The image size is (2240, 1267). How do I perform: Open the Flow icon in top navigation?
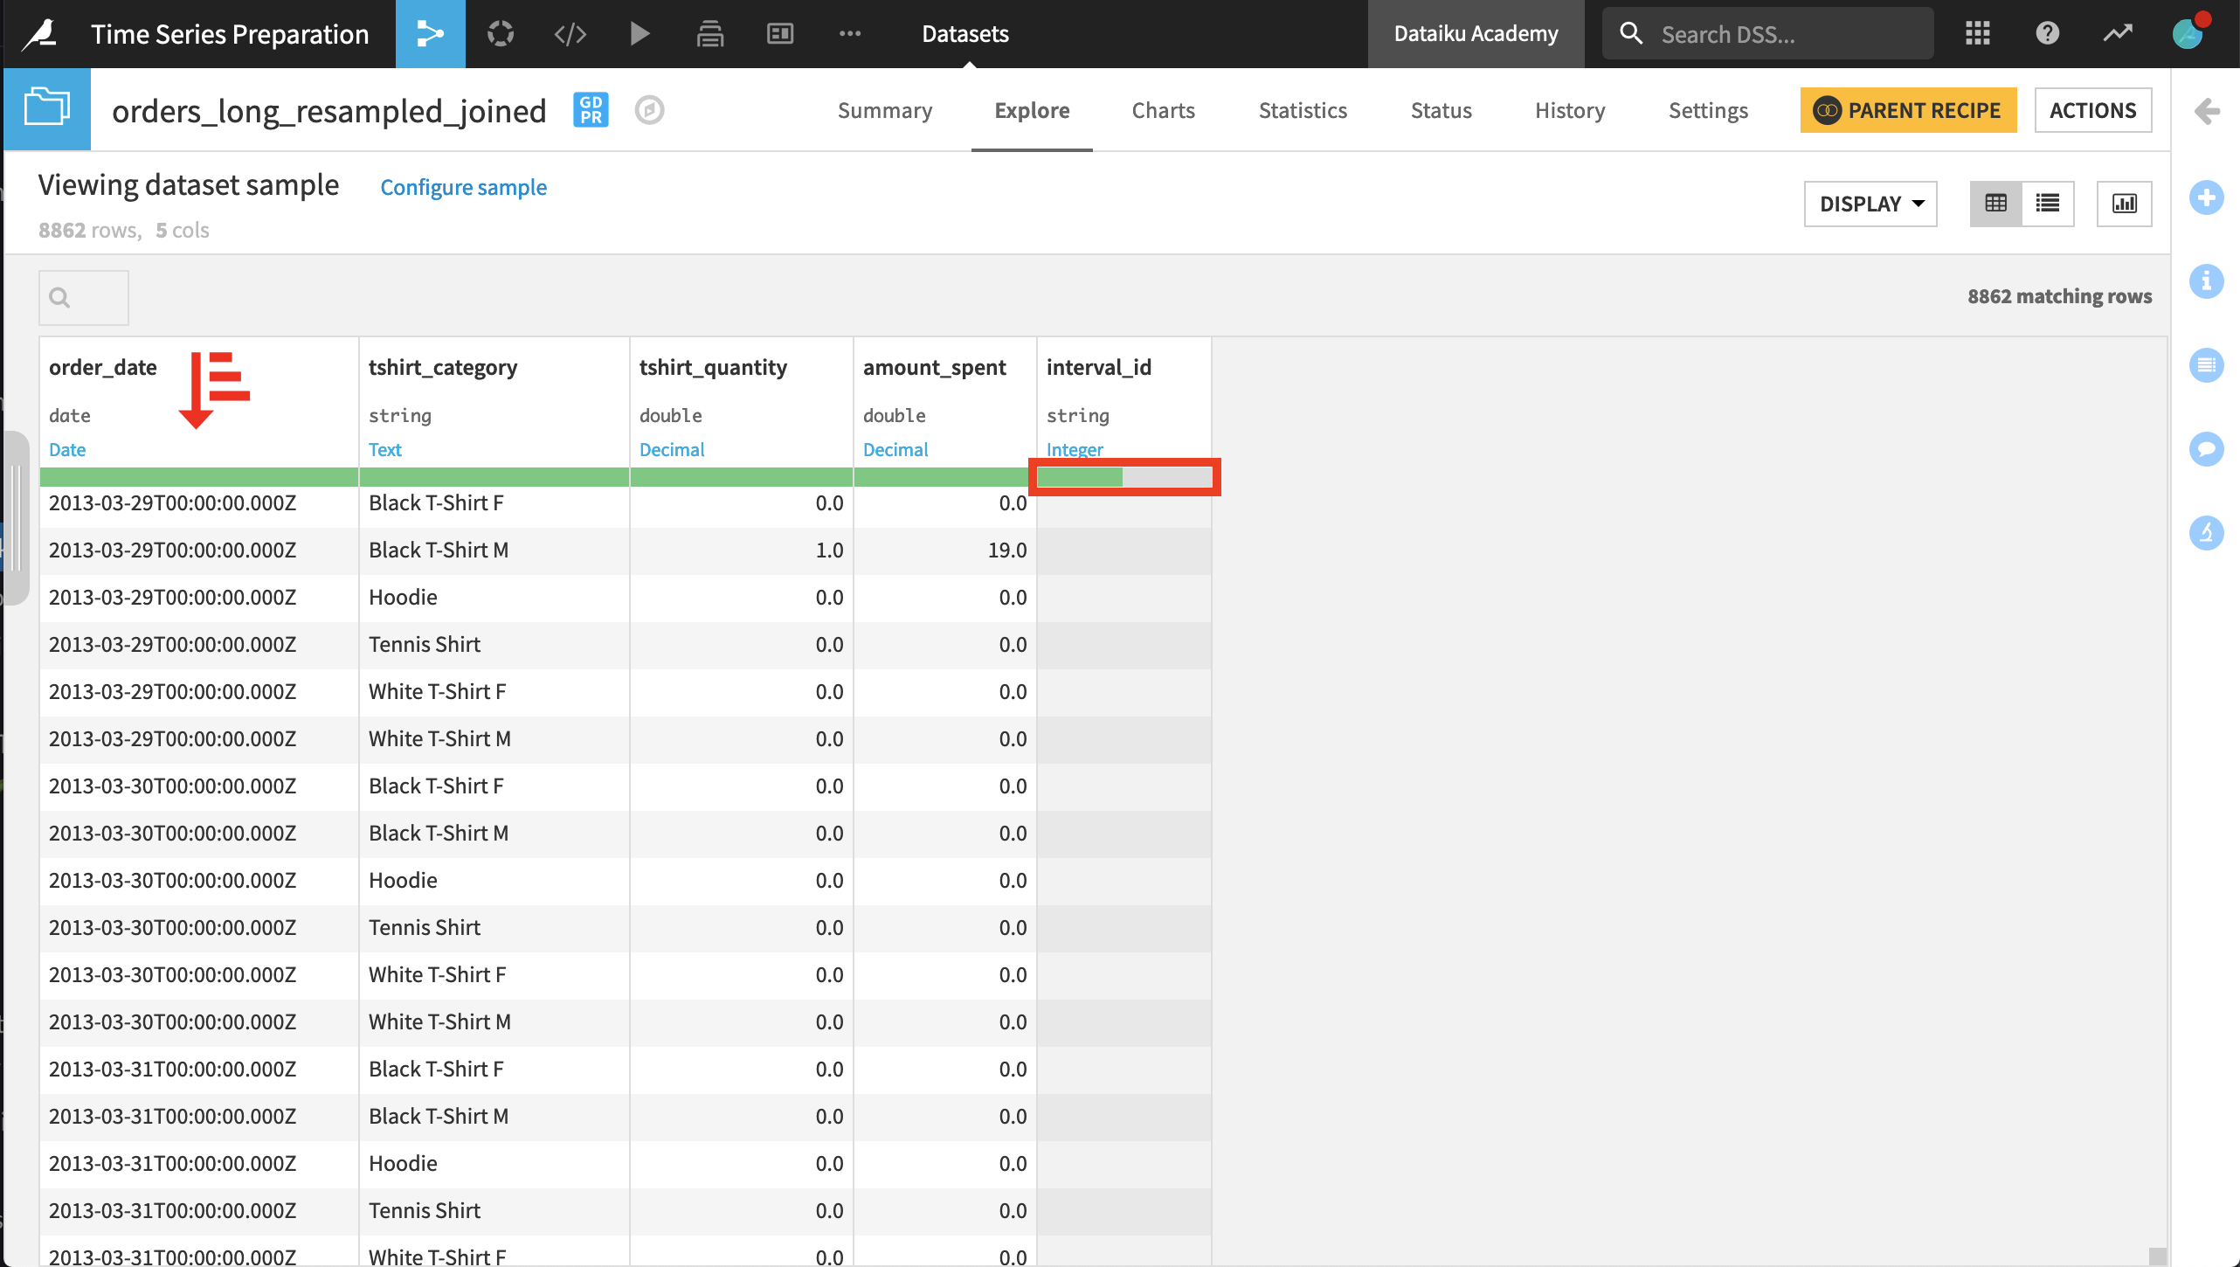pos(430,34)
